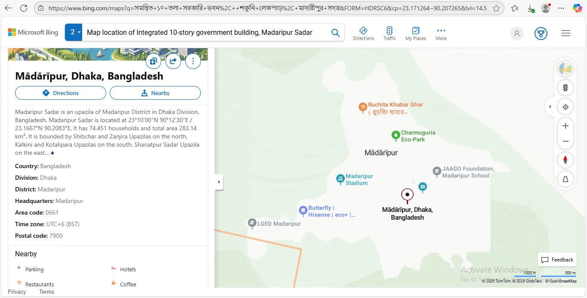Viewport: 587px width, 298px height.
Task: Click the Nearby button
Action: 155,93
